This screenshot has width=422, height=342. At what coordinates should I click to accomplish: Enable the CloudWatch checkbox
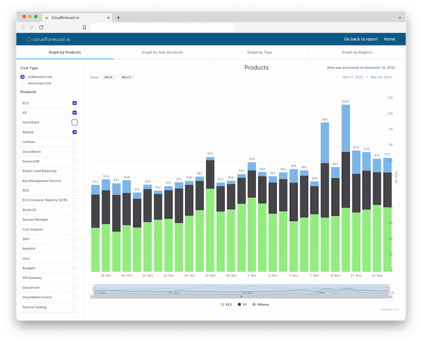75,152
